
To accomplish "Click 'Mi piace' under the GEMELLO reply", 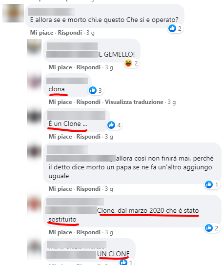I will click(61, 67).
